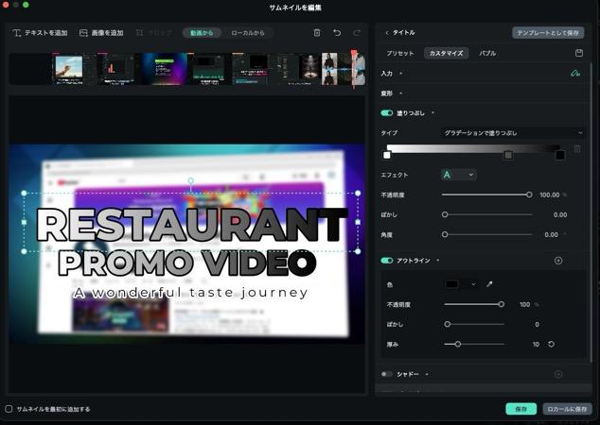600x425 pixels.
Task: Click the filmstrip thumbnail with red bar chart
Action: 115,69
